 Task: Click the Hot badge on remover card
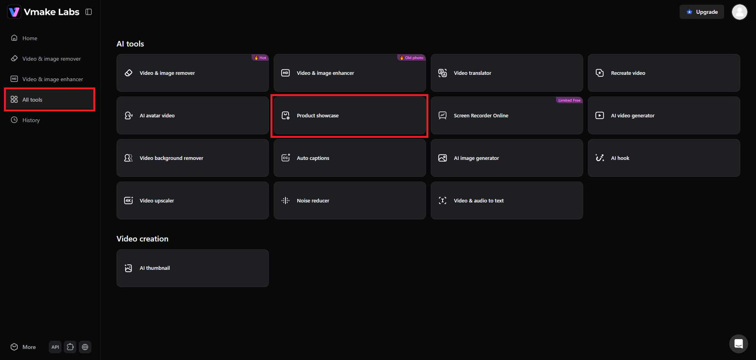[260, 58]
